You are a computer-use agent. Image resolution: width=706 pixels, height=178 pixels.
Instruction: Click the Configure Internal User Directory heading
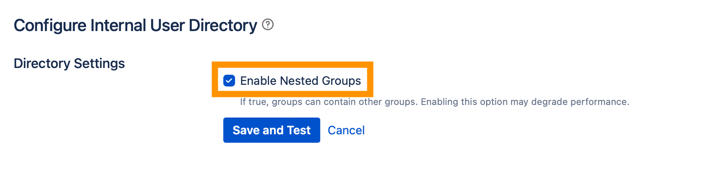click(x=135, y=25)
